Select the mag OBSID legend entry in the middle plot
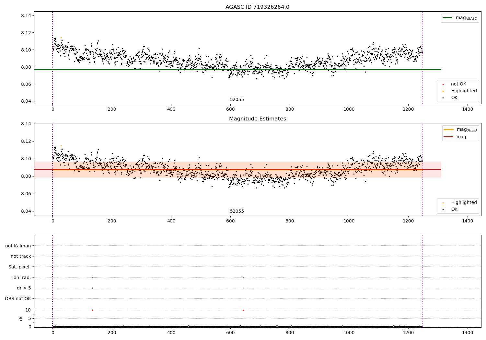The height and width of the screenshot is (340, 486). 460,130
